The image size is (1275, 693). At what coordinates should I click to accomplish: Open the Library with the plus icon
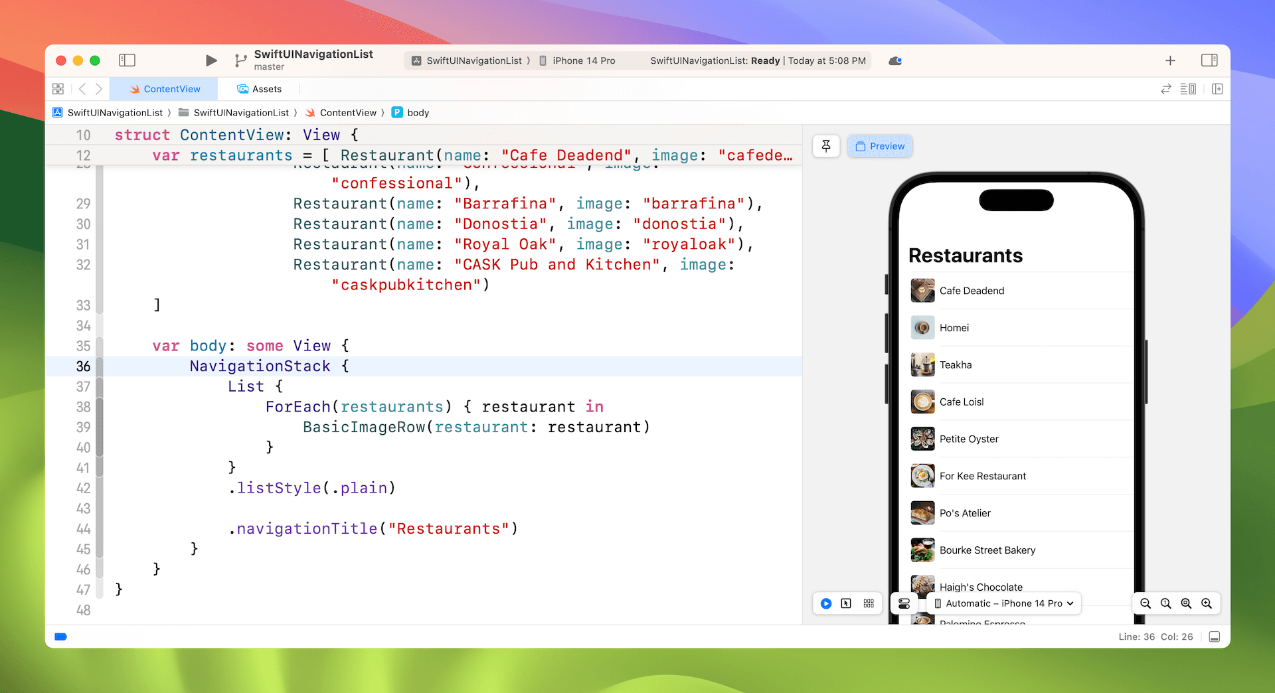(1170, 60)
